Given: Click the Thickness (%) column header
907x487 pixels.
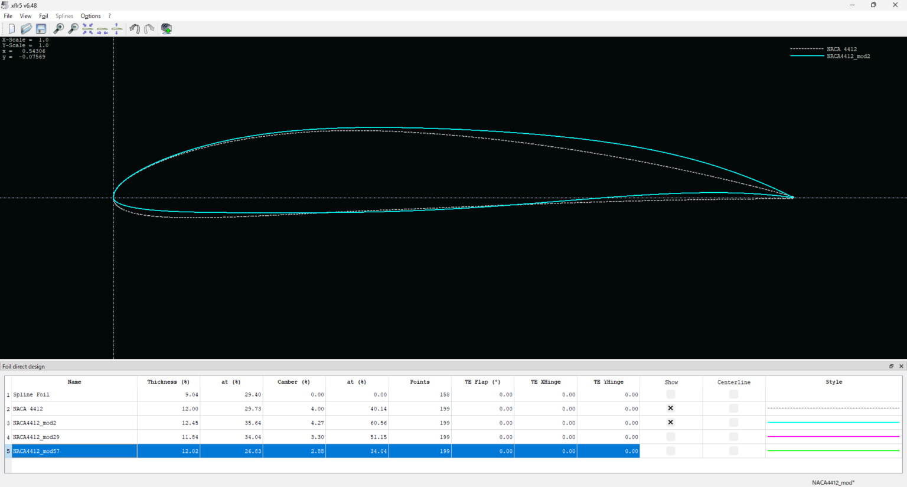Looking at the screenshot, I should (168, 382).
